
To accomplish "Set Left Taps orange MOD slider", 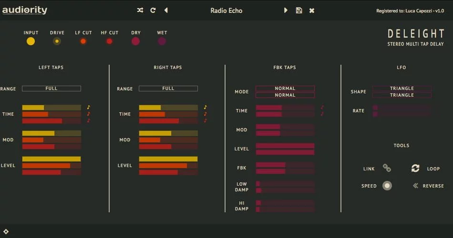I will [51, 140].
